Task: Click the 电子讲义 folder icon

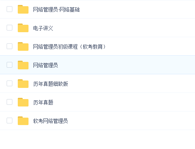Action: (x=23, y=28)
